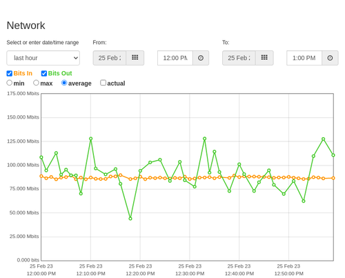Enable the actual checkbox
345x278 pixels.
tap(103, 83)
